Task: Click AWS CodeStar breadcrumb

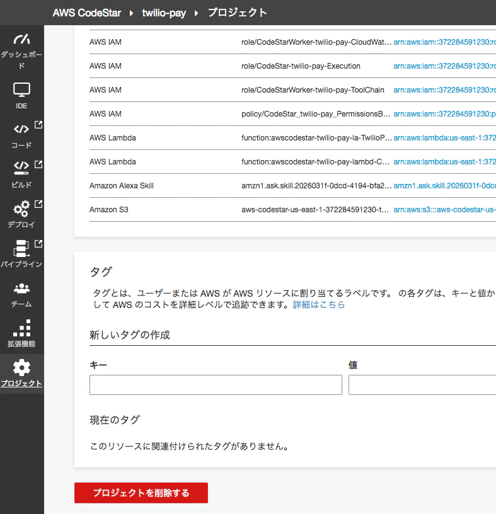Action: pos(87,13)
